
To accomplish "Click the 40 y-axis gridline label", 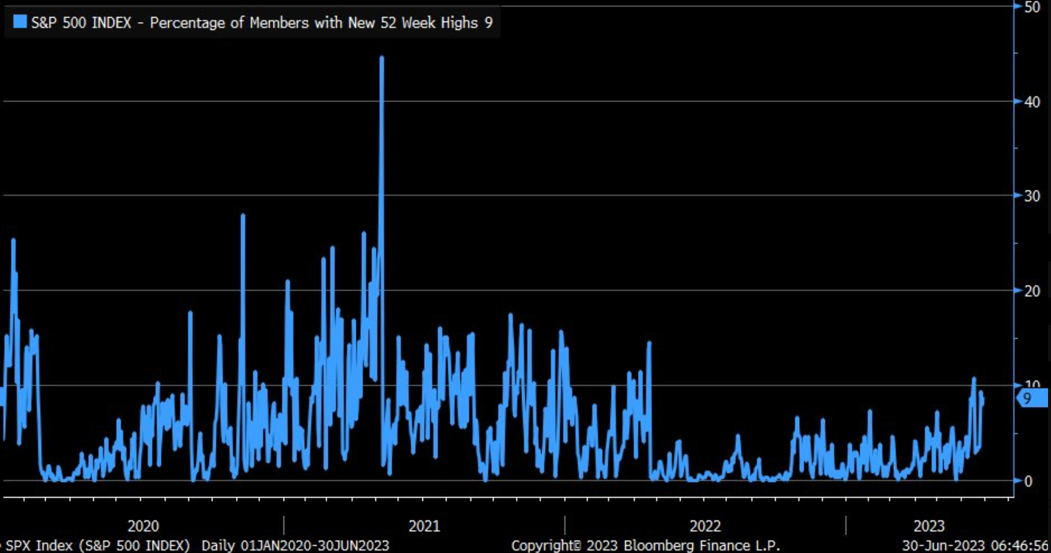I will tap(1032, 102).
